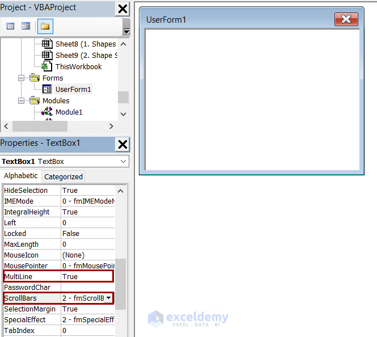Click the Module1 module icon
This screenshot has width=377, height=337.
(x=47, y=112)
